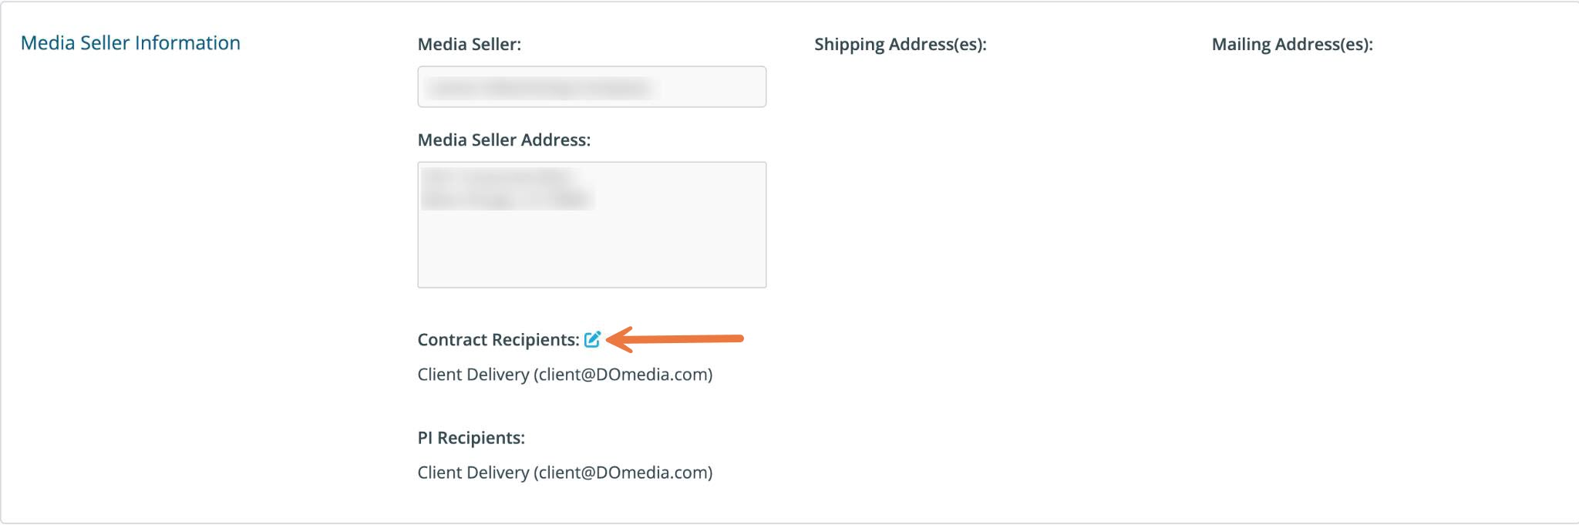Click the orange arrow annotation

(x=675, y=338)
